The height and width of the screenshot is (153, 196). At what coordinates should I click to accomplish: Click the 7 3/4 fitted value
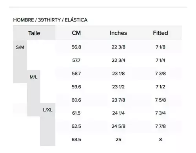pos(160,113)
